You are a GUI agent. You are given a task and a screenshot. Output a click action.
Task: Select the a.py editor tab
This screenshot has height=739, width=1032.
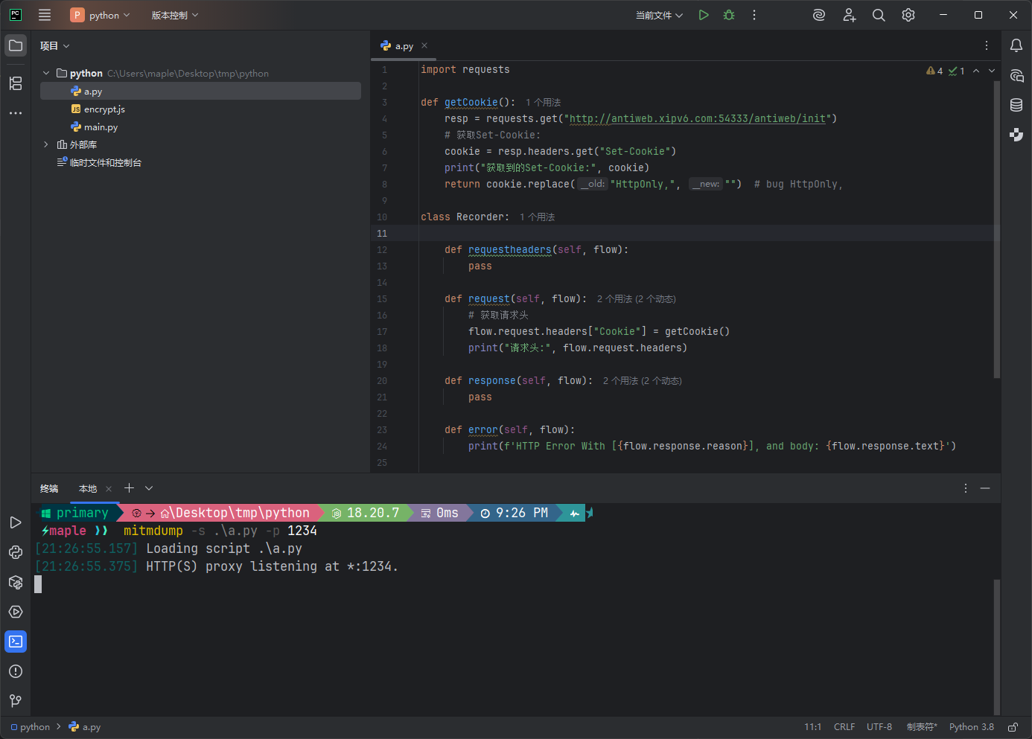coord(404,46)
